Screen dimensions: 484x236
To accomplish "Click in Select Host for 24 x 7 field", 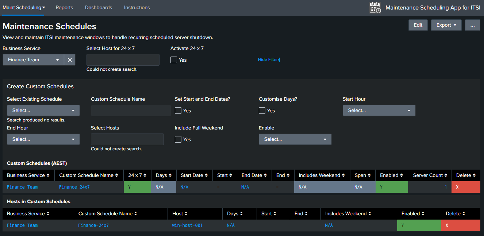I will click(123, 60).
